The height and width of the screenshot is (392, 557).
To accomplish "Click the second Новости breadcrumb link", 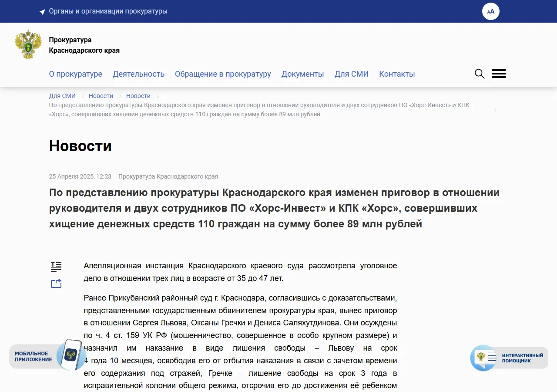I will tap(138, 96).
